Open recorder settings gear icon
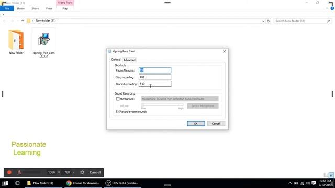The image size is (335, 188). tap(82, 172)
